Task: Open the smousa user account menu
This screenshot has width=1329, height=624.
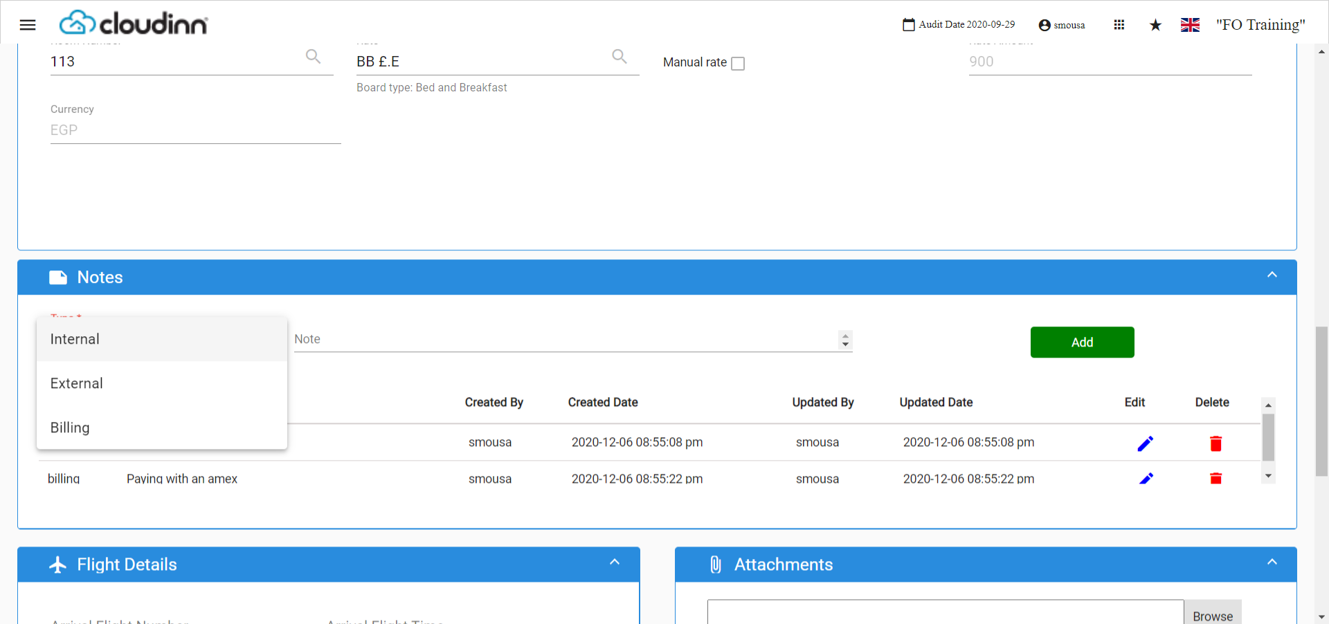Action: coord(1062,25)
